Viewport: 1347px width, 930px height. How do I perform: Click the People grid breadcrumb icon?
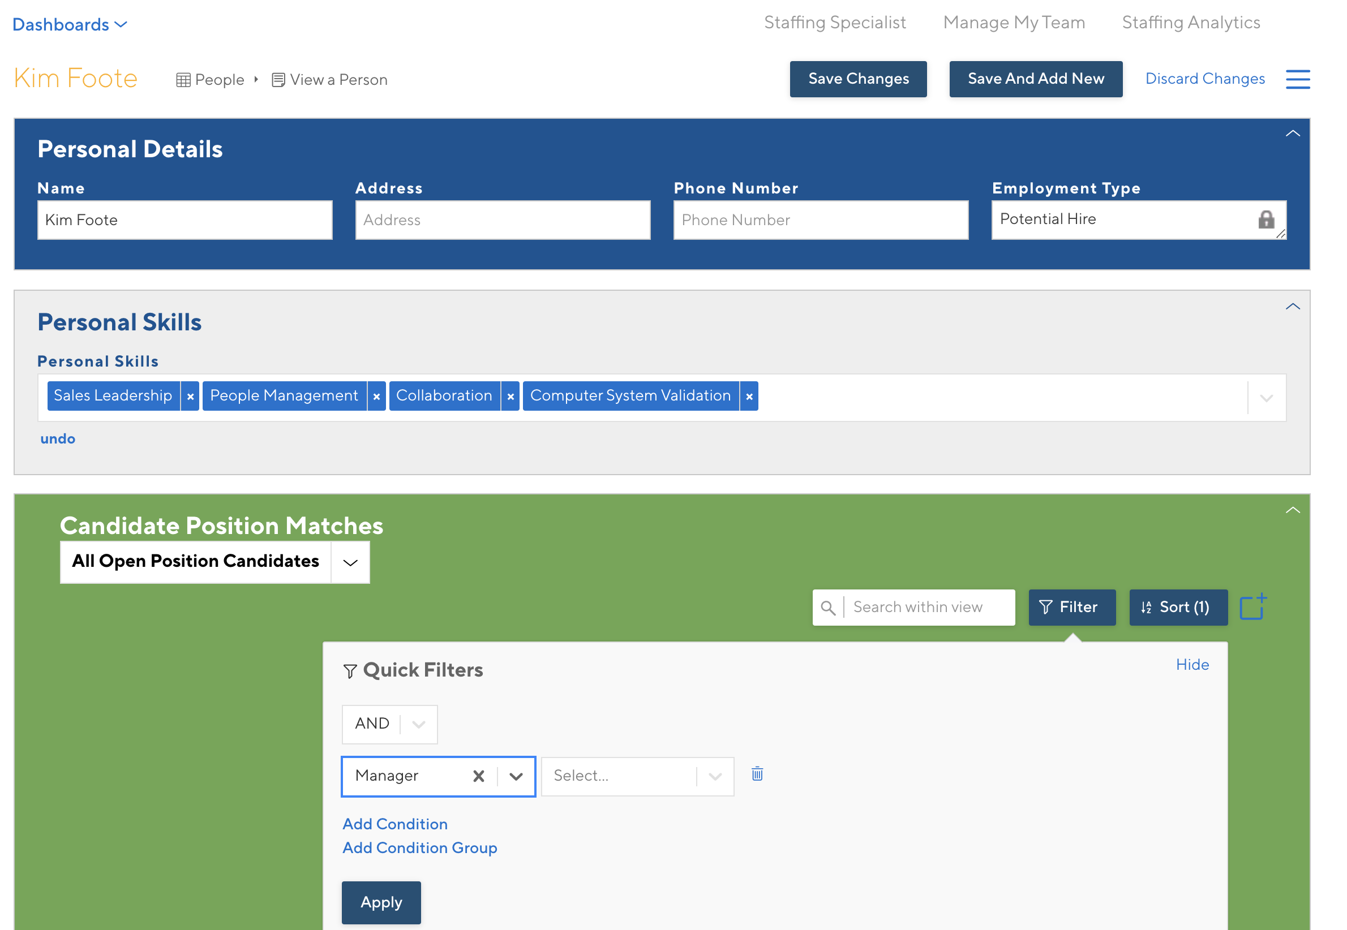pyautogui.click(x=183, y=80)
